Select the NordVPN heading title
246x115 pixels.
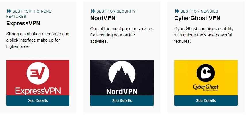[x=103, y=18]
